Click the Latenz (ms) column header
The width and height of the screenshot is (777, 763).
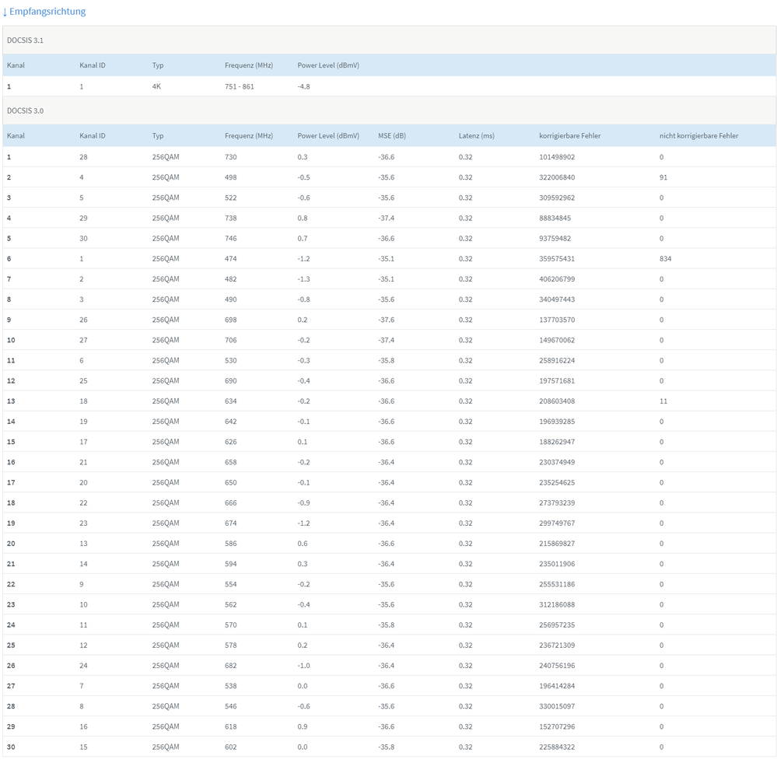coord(476,135)
